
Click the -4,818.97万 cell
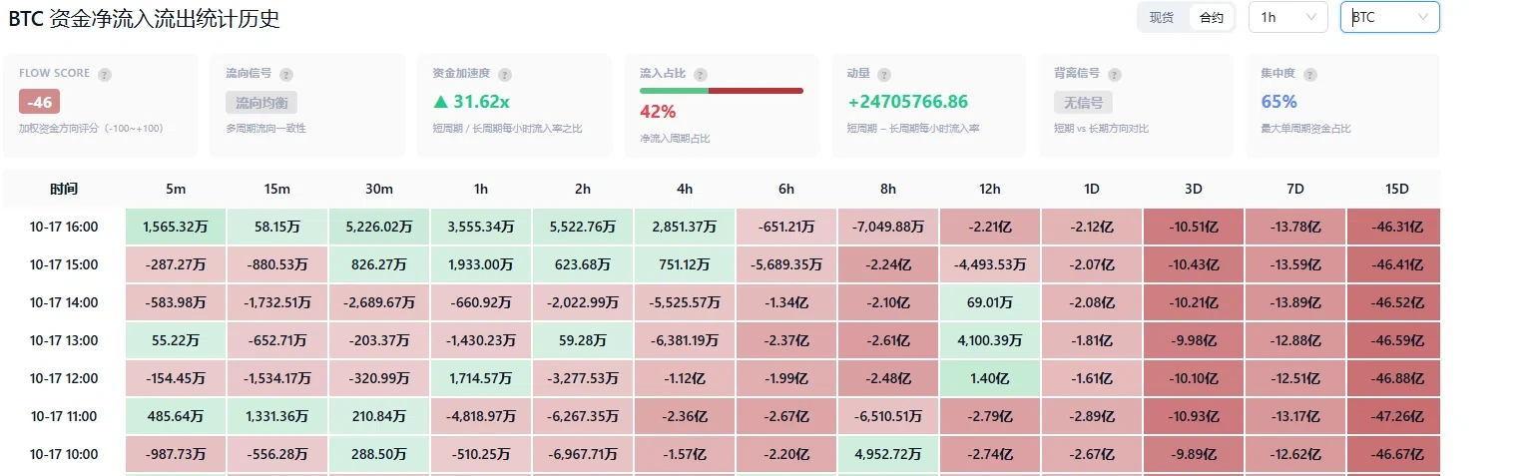click(x=481, y=416)
